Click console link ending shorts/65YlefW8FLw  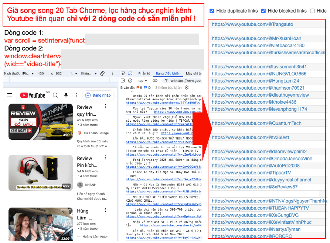163,103
